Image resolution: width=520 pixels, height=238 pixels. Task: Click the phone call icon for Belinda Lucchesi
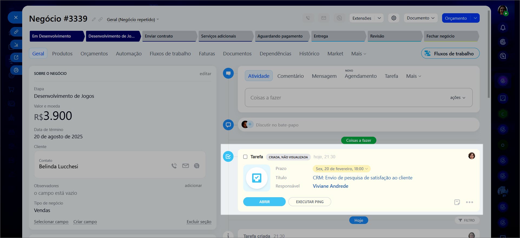coord(174,166)
